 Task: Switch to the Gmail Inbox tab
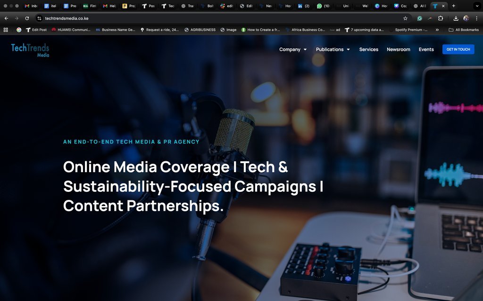pyautogui.click(x=31, y=6)
